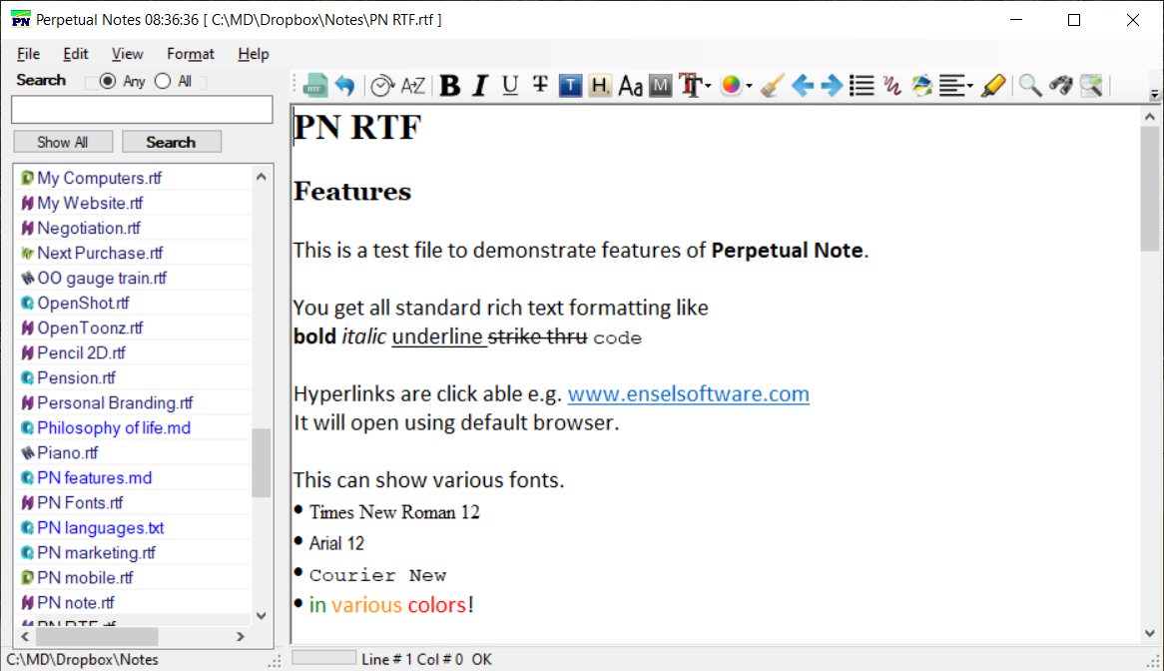
Task: Click the Show All button
Action: (63, 142)
